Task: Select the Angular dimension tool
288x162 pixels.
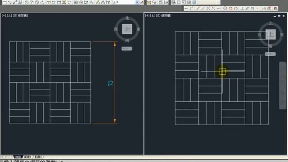Action: pyautogui.click(x=42, y=2)
